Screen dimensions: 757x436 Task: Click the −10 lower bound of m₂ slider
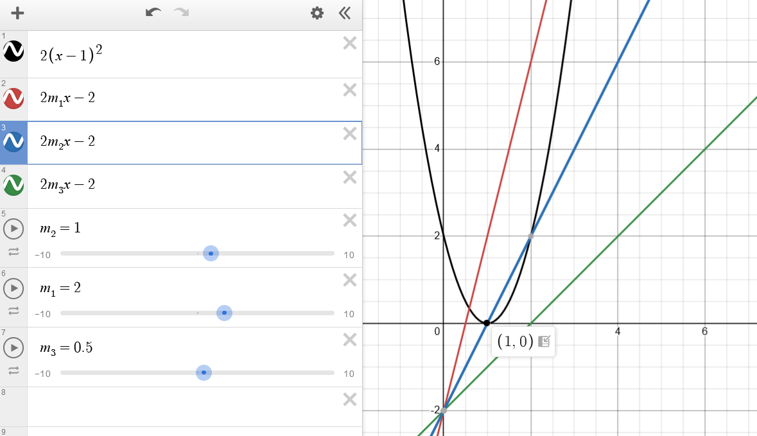[x=42, y=255]
